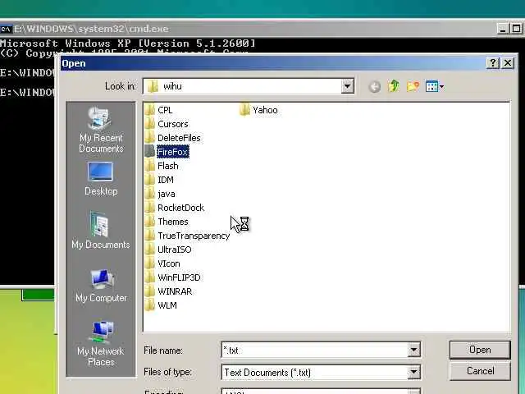Select the WinFLIP3D folder icon
This screenshot has width=525, height=394.
(149, 277)
